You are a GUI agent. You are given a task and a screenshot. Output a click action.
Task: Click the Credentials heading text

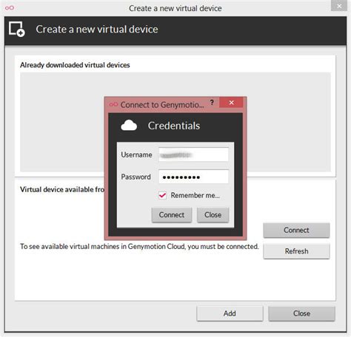[174, 126]
